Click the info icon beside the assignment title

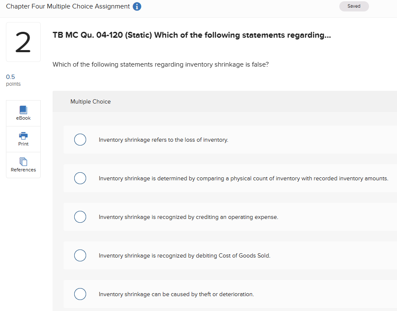click(137, 6)
